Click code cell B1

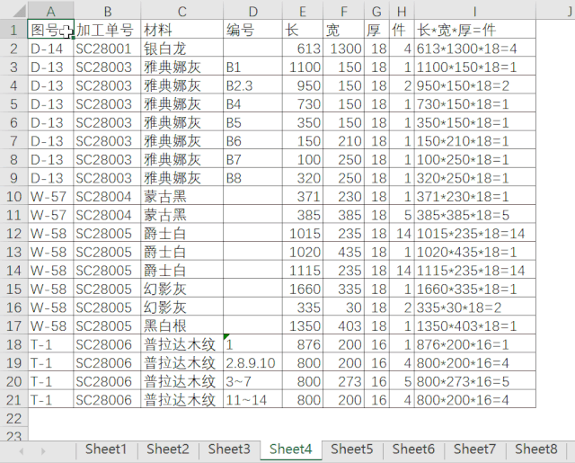pos(252,67)
